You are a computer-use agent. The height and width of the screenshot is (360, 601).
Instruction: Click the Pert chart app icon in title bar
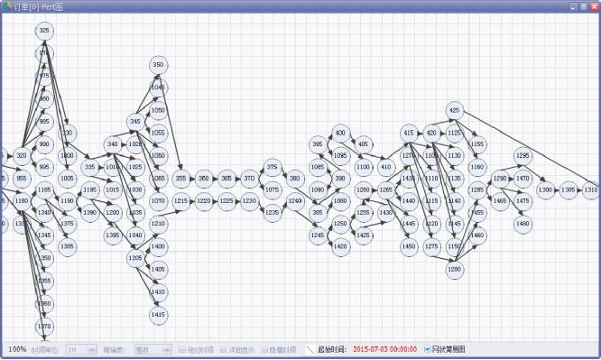[7, 6]
